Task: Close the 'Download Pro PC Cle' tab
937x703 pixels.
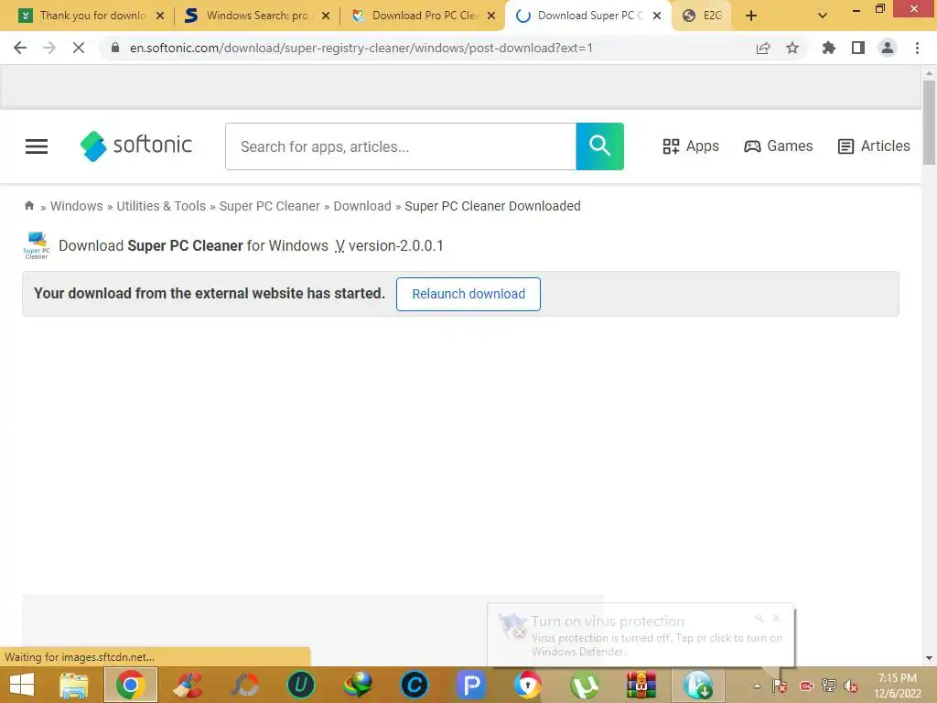Action: 491,16
